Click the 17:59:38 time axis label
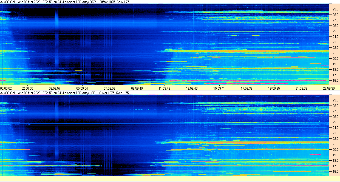 (247, 88)
